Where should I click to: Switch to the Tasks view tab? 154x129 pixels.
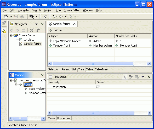(52, 118)
